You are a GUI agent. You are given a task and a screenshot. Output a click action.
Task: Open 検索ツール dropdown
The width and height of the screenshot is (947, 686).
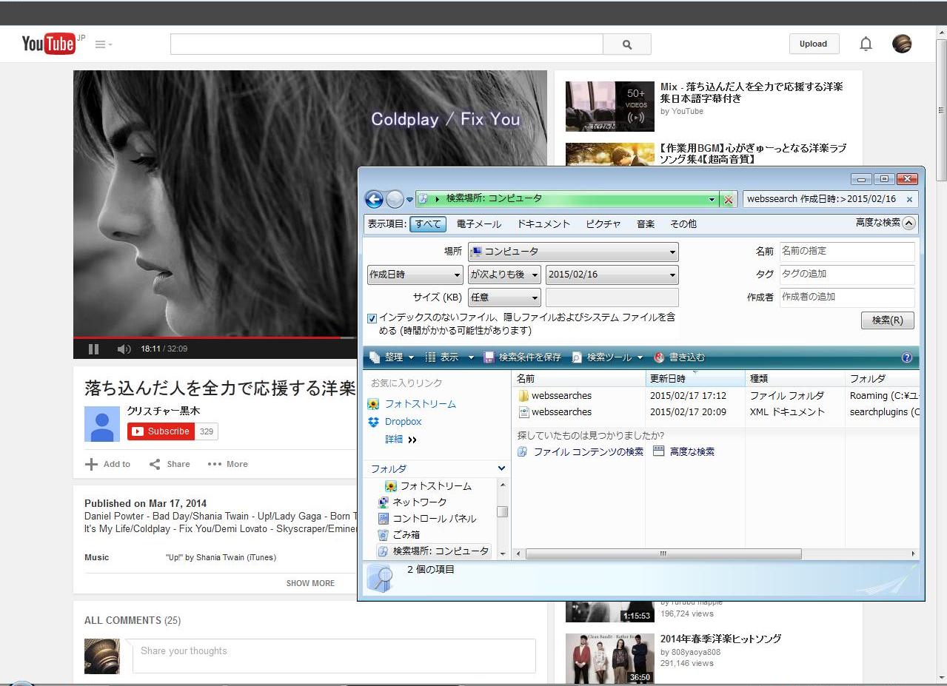[608, 357]
